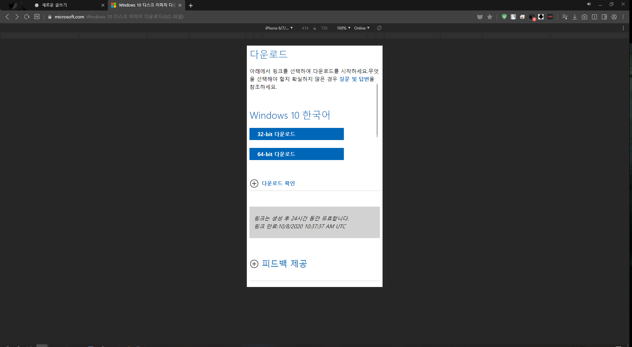Toggle the sidebar panel icon

tap(604, 17)
